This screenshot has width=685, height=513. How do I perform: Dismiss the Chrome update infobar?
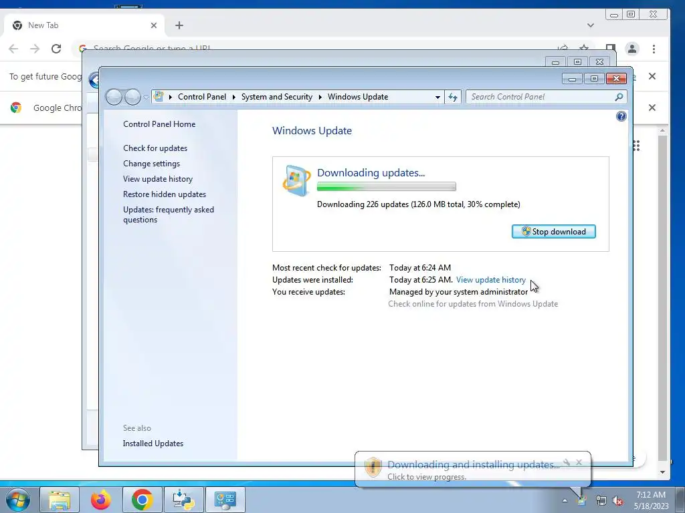click(x=652, y=76)
